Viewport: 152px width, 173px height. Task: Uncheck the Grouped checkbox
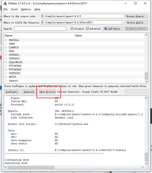[x=72, y=29]
